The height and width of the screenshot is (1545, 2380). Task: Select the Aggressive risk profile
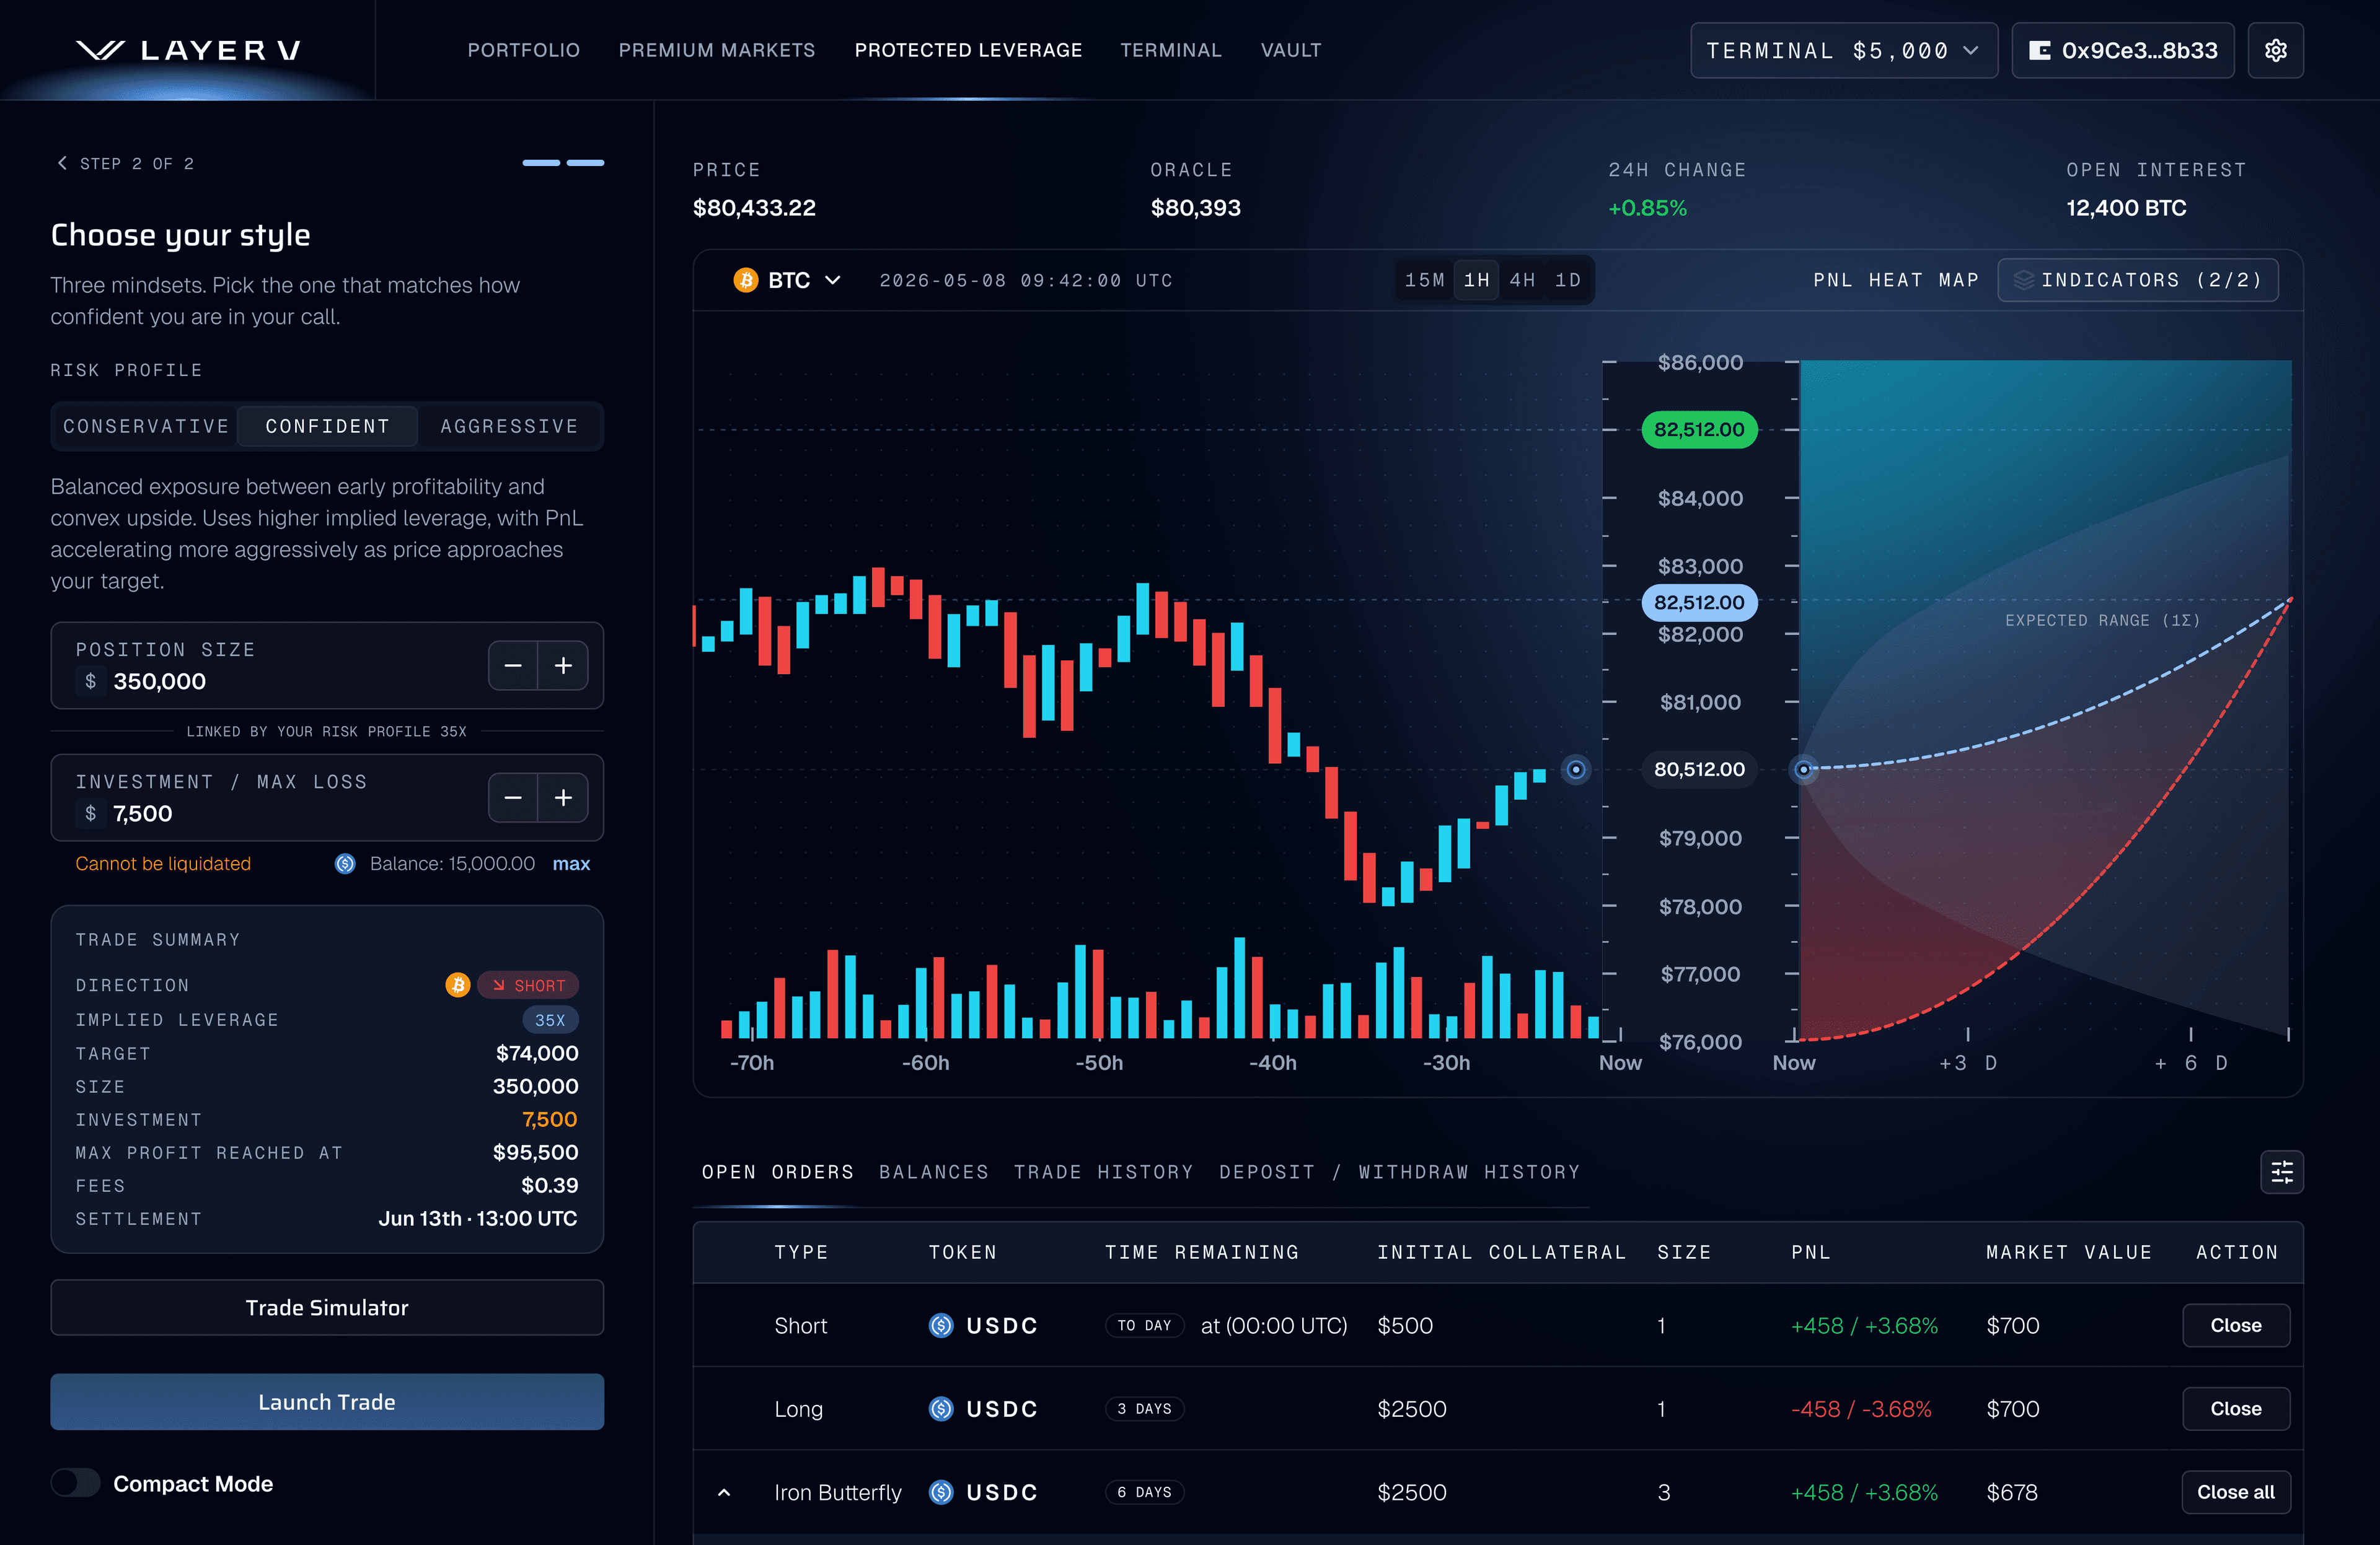[x=509, y=427]
